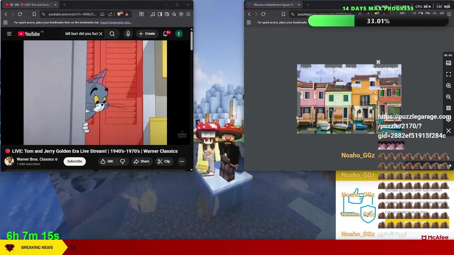Close the puzzle side toolbar with X
This screenshot has width=454, height=255.
[x=448, y=131]
